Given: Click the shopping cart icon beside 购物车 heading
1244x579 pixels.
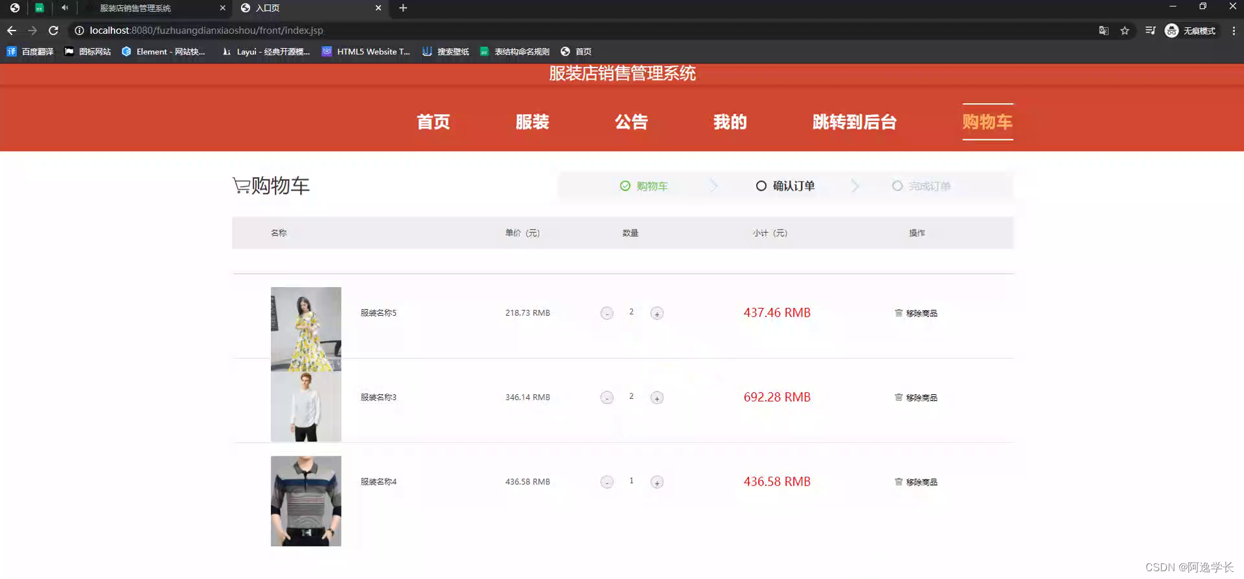Looking at the screenshot, I should (x=242, y=186).
